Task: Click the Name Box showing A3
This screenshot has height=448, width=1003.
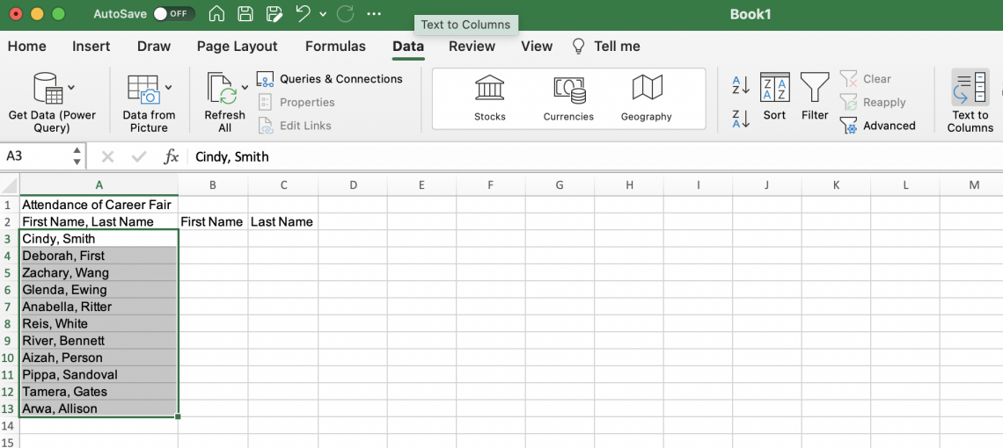Action: click(33, 156)
